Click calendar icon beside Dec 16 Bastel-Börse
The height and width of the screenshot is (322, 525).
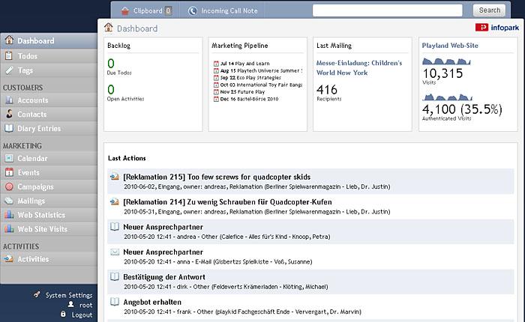pyautogui.click(x=216, y=99)
